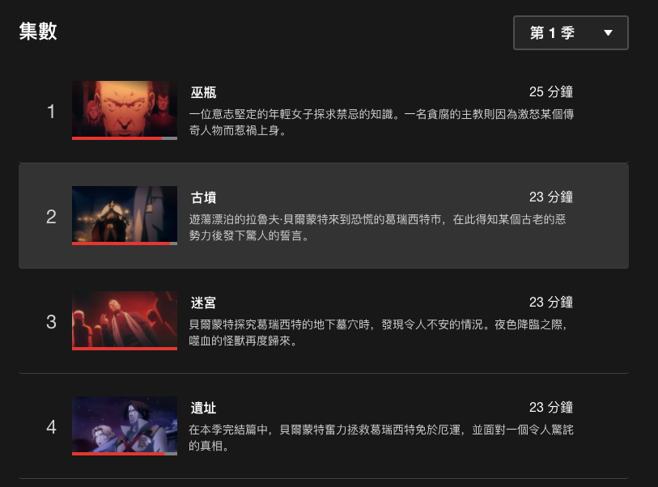
Task: Play episode 4 thumbnail 遺址
Action: click(124, 426)
